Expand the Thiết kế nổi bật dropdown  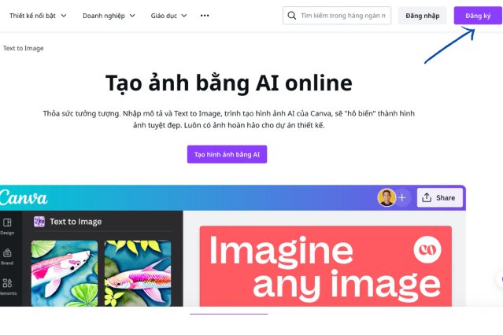pyautogui.click(x=38, y=16)
